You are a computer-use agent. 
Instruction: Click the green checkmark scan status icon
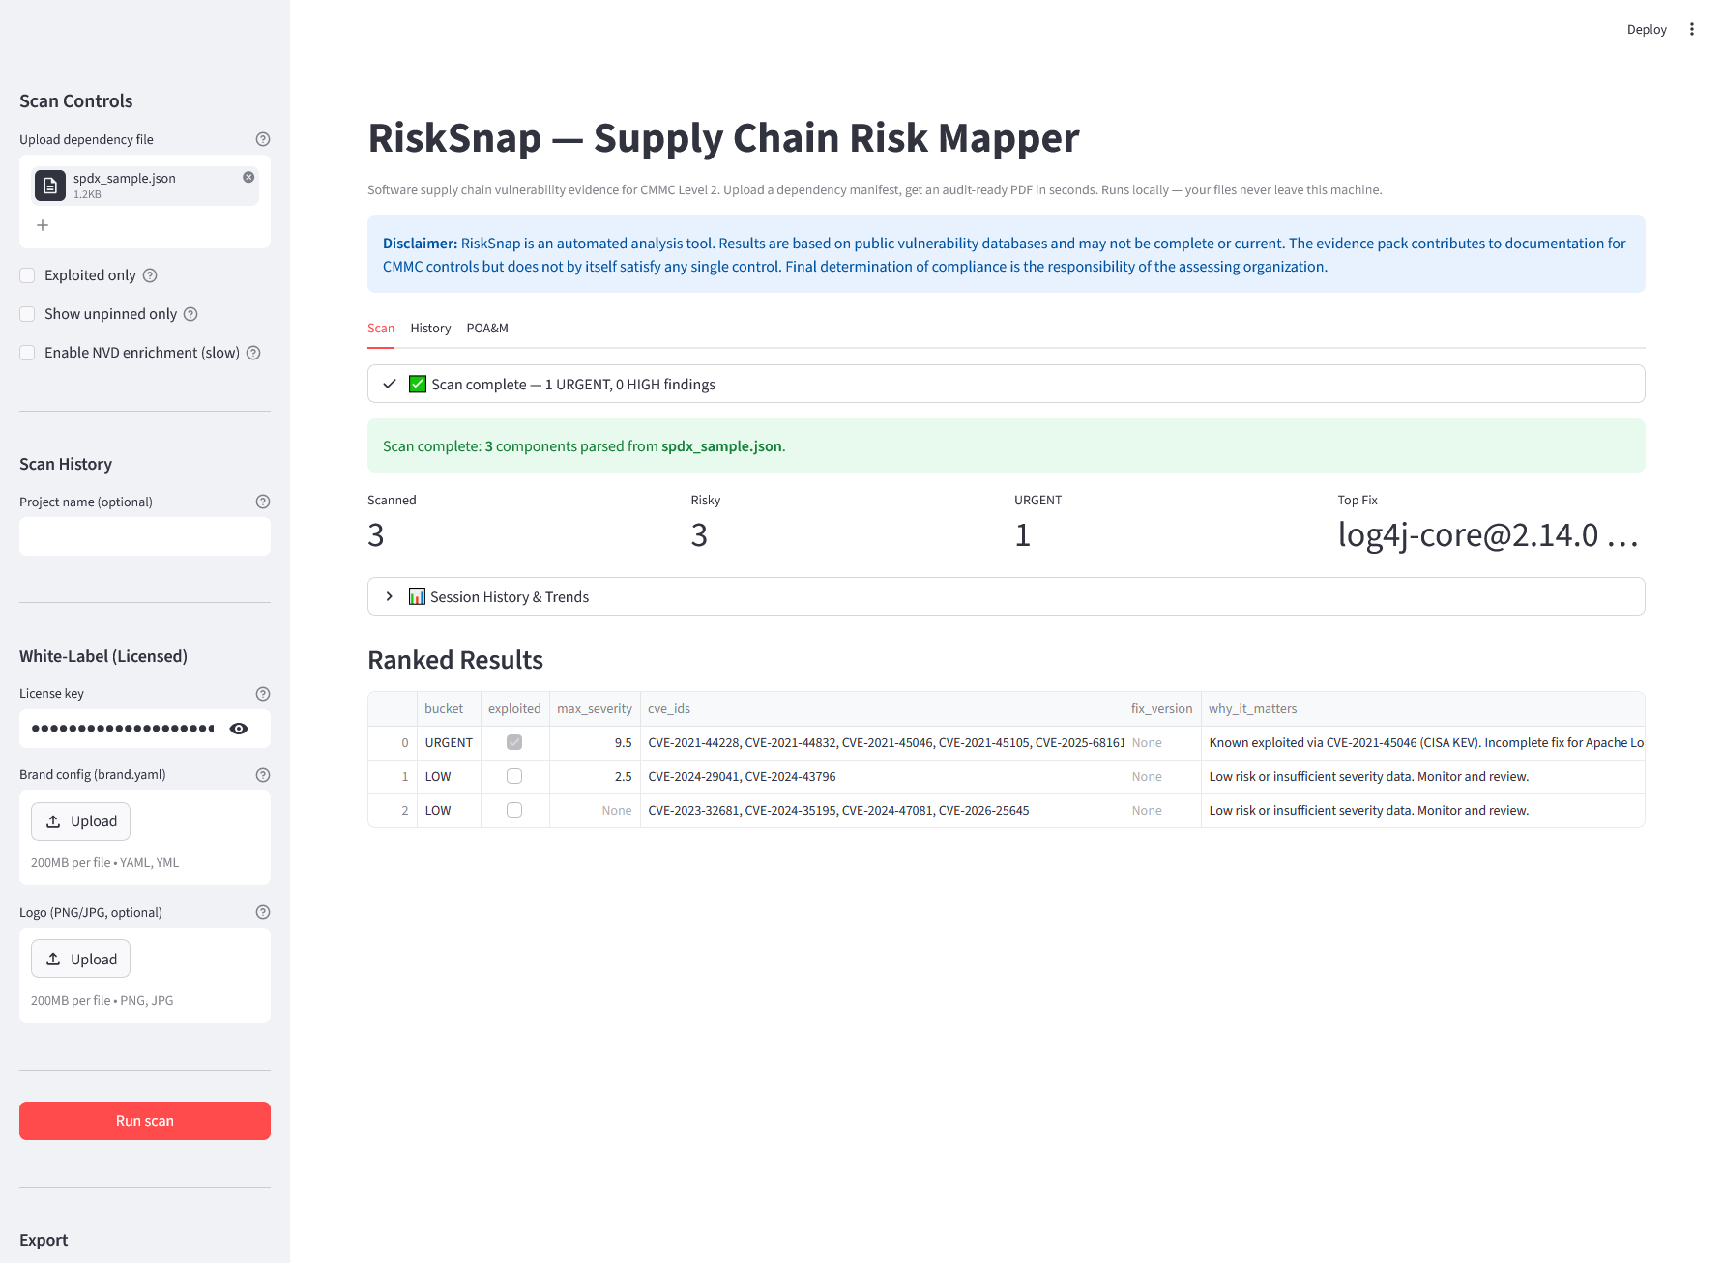pos(418,384)
